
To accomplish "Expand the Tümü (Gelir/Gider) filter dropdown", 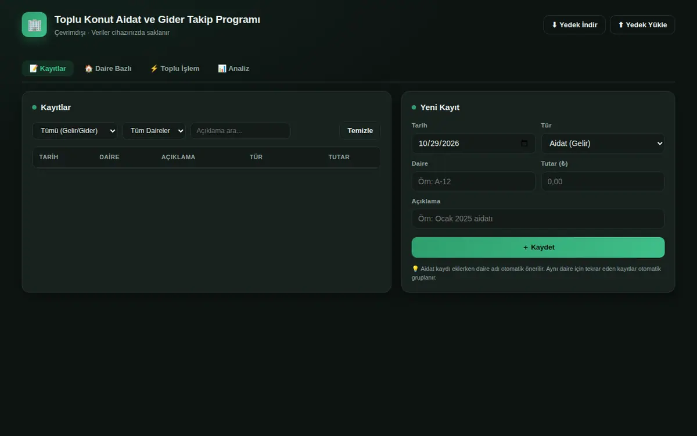I will tap(75, 131).
